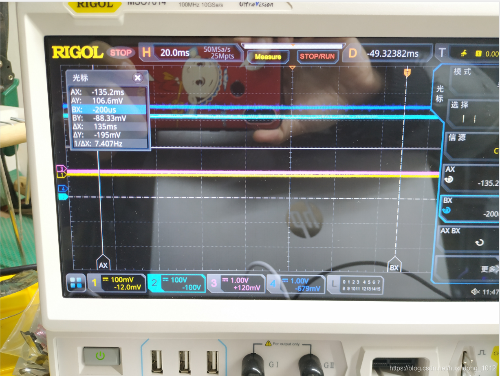Open the T trigger settings box

[467, 53]
